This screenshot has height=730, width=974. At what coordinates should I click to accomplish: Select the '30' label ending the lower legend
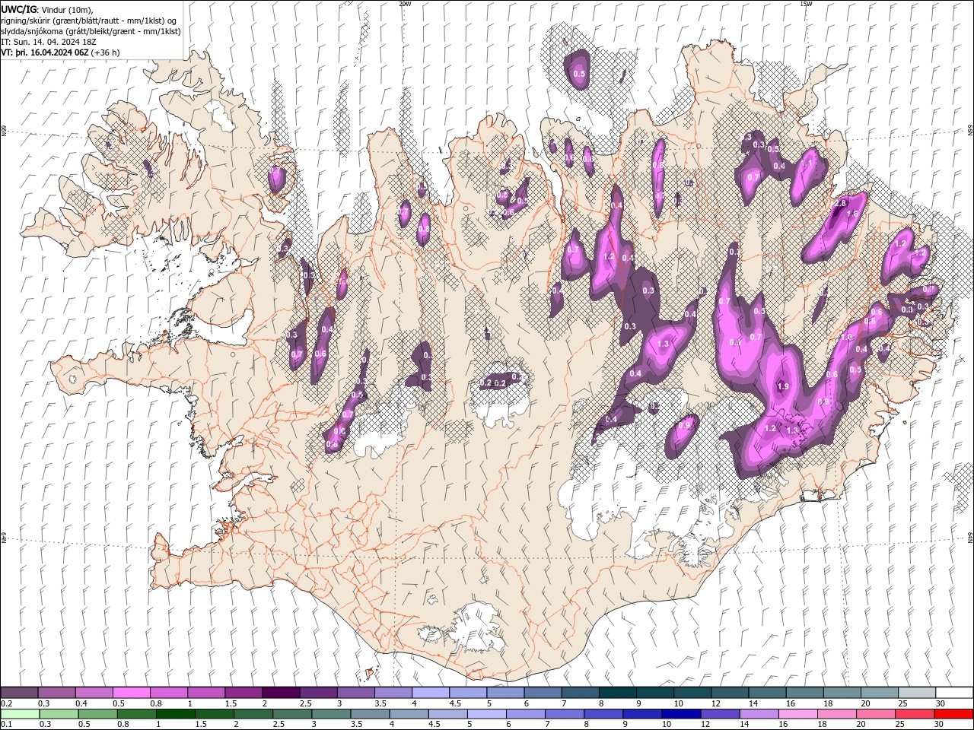click(937, 724)
